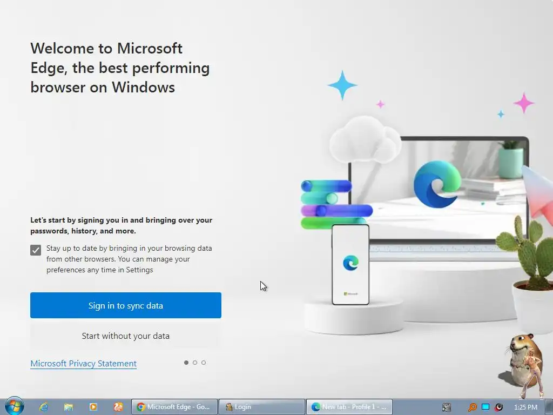Click Sign in to sync data button

125,305
